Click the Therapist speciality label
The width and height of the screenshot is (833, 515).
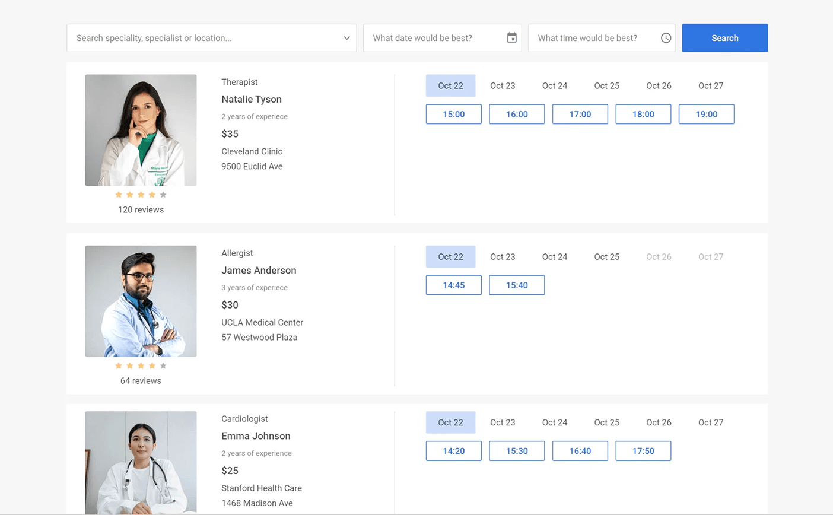[x=239, y=82]
